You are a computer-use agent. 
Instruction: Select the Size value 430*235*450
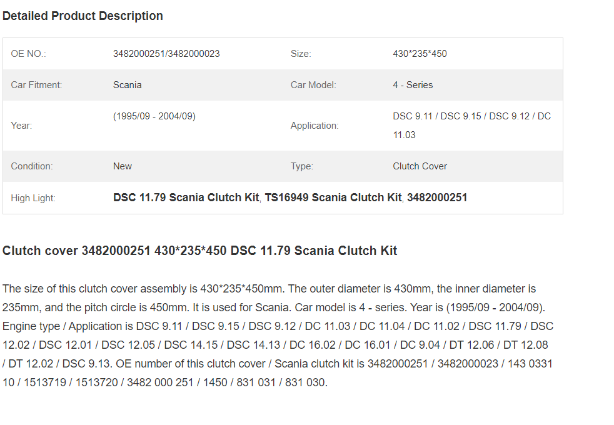coord(420,54)
